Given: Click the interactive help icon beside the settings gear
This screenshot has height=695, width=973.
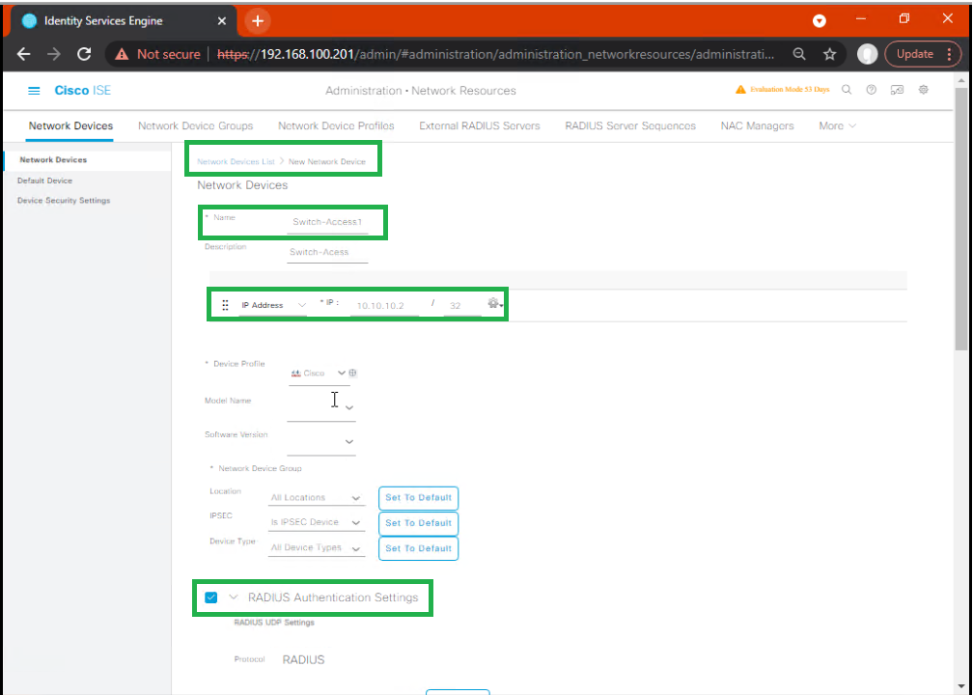Looking at the screenshot, I should (x=897, y=90).
